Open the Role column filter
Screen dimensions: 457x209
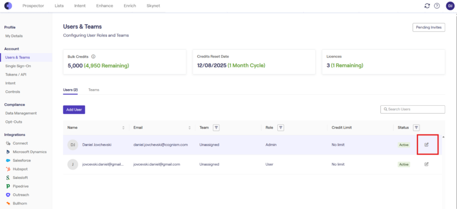point(281,128)
